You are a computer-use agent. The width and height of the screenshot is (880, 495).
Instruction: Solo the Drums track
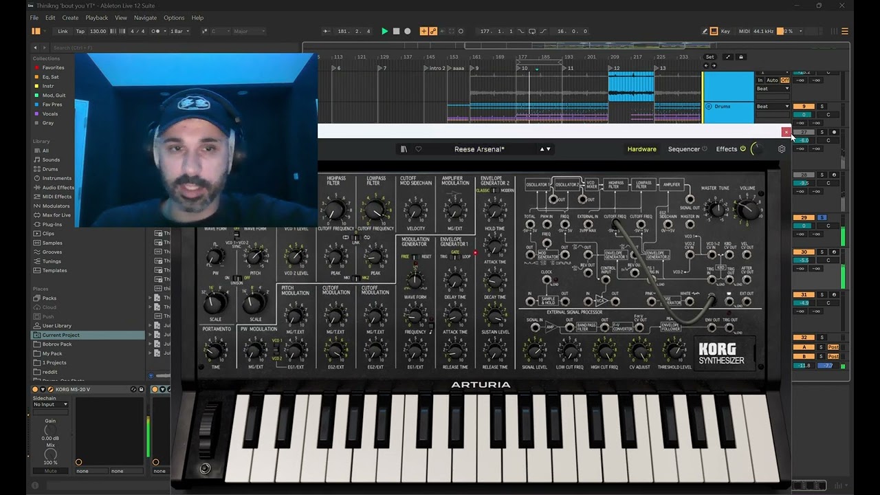click(x=822, y=107)
